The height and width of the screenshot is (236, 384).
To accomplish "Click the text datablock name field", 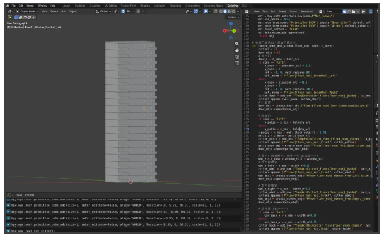I will pos(334,12).
